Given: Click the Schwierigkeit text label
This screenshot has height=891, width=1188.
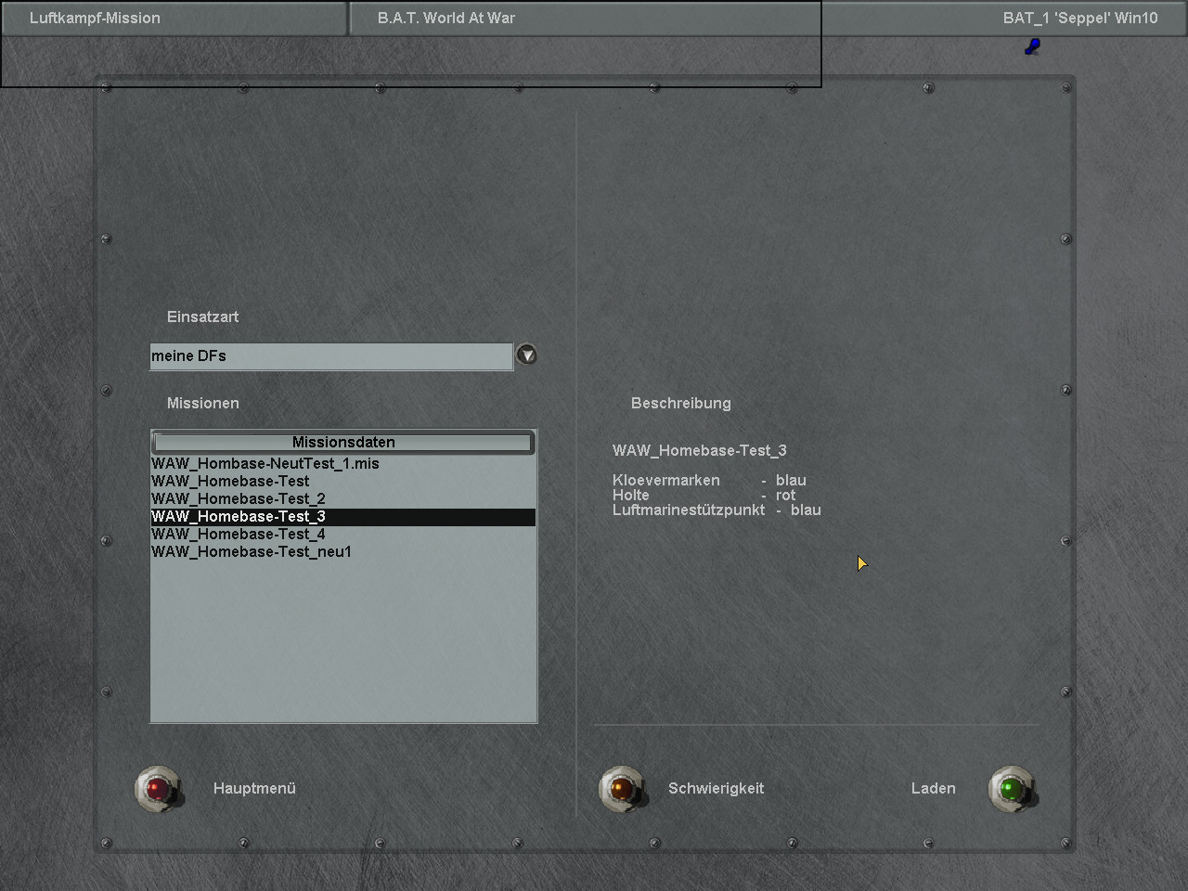Looking at the screenshot, I should [716, 788].
